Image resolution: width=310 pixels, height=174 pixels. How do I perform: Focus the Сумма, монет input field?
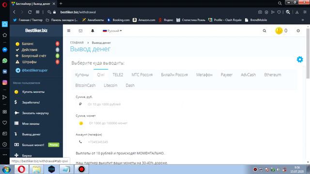pyautogui.click(x=129, y=123)
